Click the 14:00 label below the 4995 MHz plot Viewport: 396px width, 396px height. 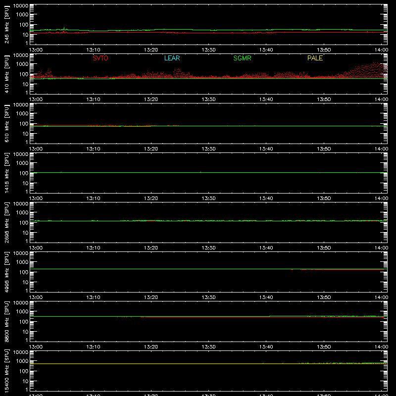pyautogui.click(x=381, y=297)
